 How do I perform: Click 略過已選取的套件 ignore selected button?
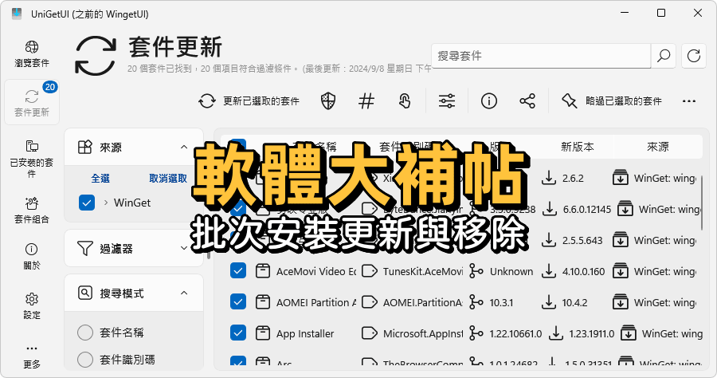coord(612,100)
